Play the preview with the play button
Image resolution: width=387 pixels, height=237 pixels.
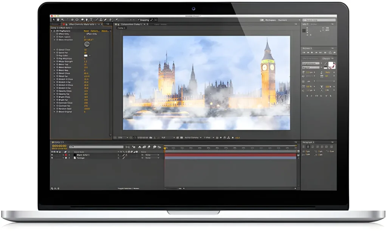[x=312, y=52]
